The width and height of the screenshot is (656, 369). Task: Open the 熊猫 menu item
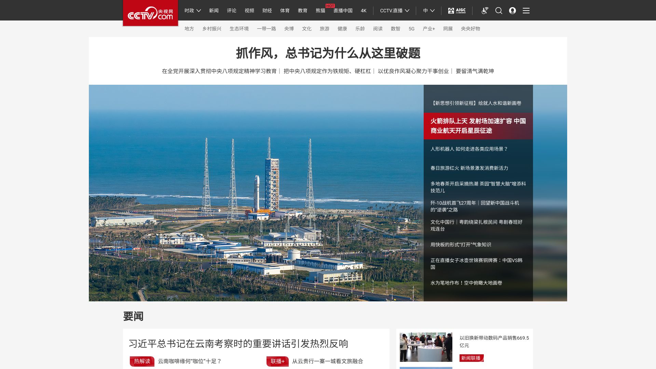coord(320,11)
